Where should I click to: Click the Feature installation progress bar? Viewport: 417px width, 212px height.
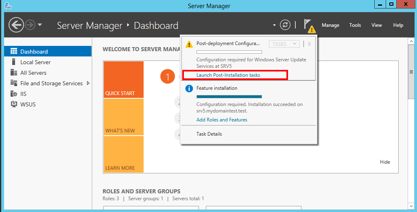tap(229, 97)
